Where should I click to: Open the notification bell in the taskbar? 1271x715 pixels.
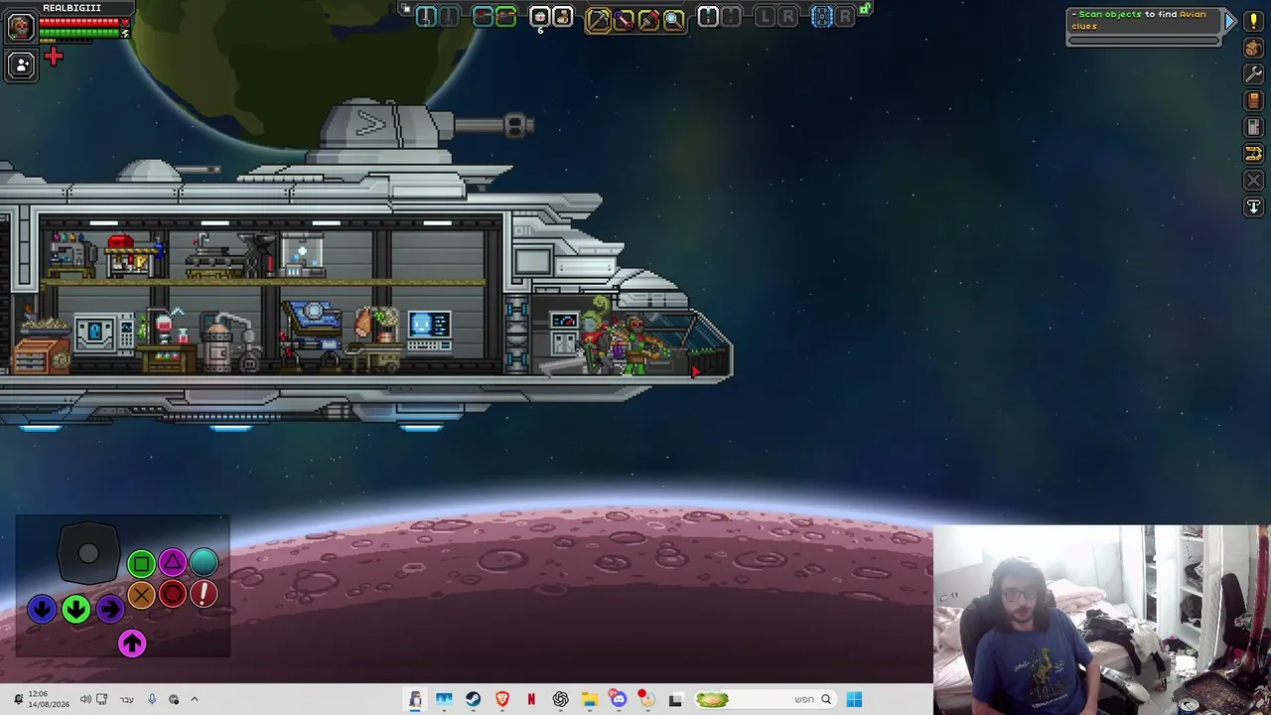point(18,699)
